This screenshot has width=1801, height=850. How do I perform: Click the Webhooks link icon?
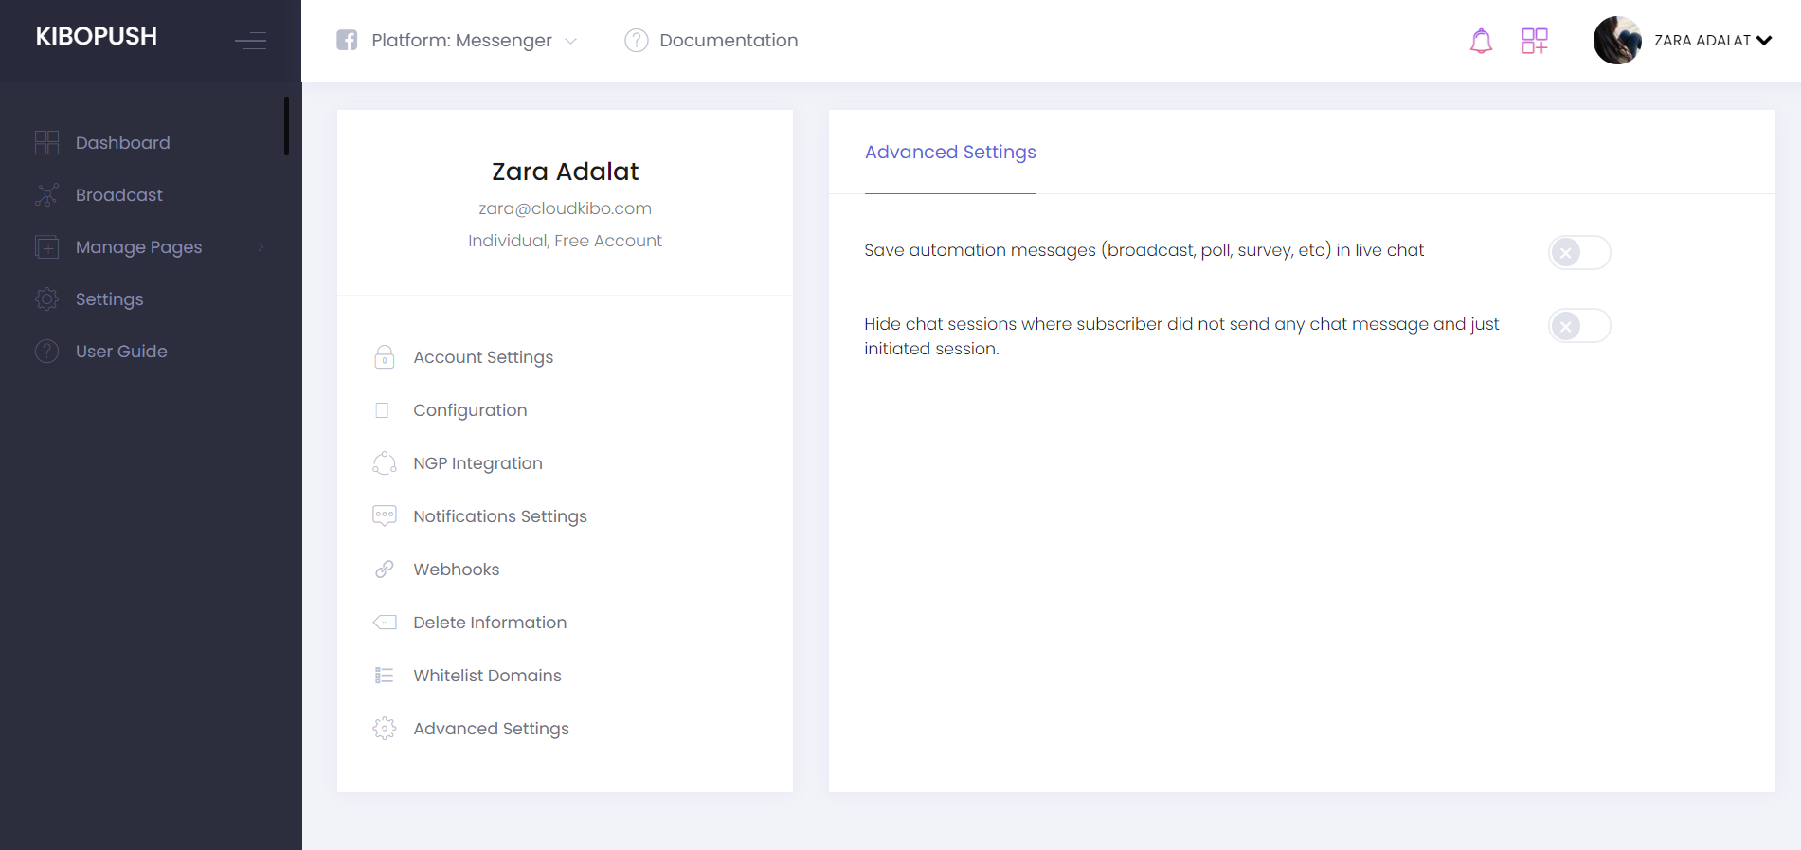click(385, 570)
